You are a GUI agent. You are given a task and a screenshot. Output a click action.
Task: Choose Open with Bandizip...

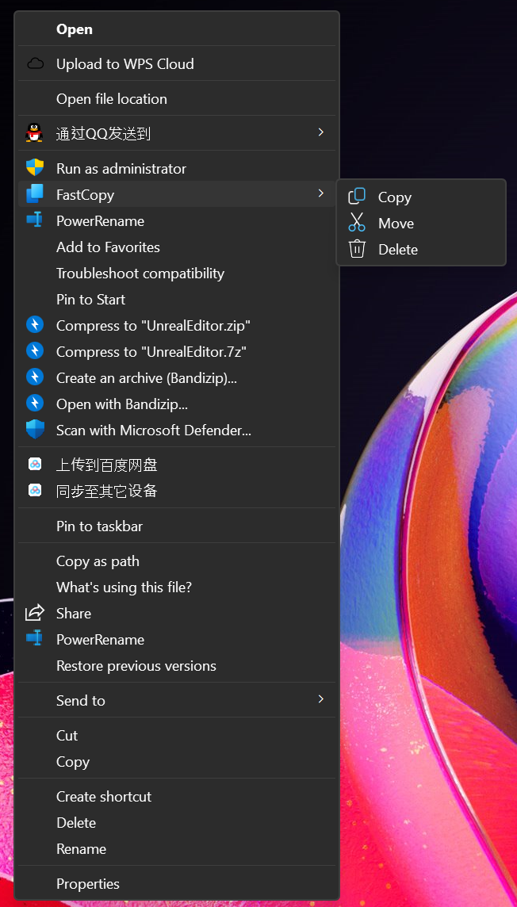[177, 404]
